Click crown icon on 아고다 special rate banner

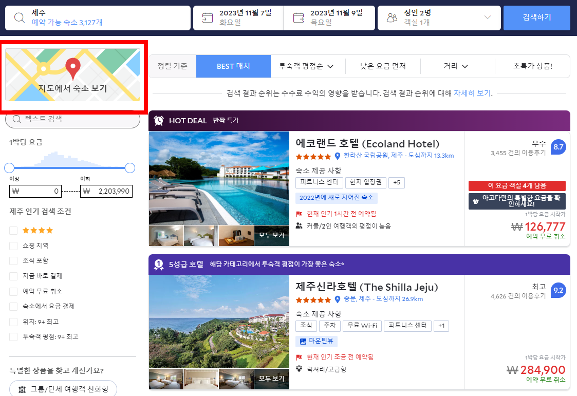tap(476, 201)
